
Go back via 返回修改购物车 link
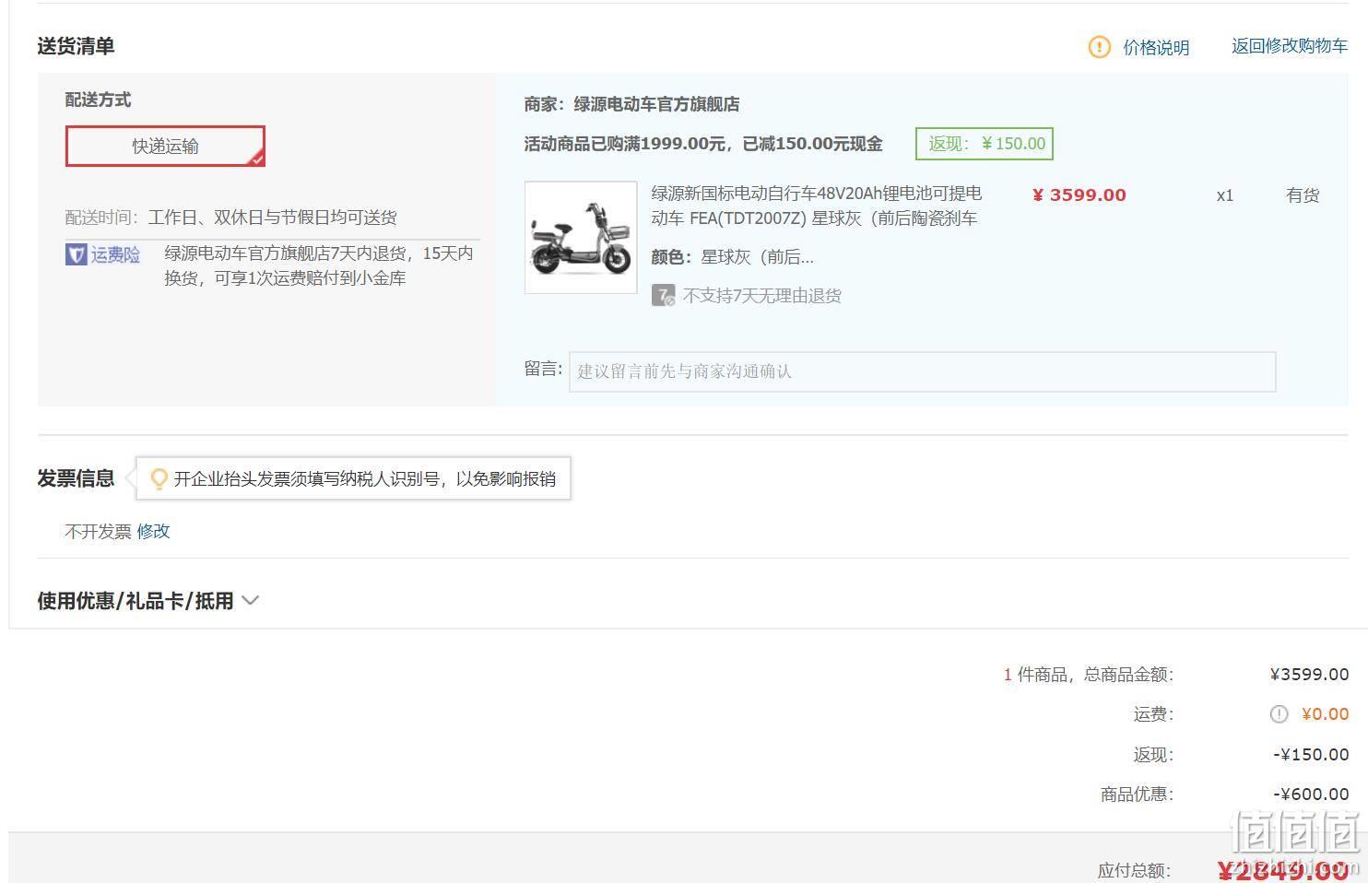click(x=1290, y=46)
